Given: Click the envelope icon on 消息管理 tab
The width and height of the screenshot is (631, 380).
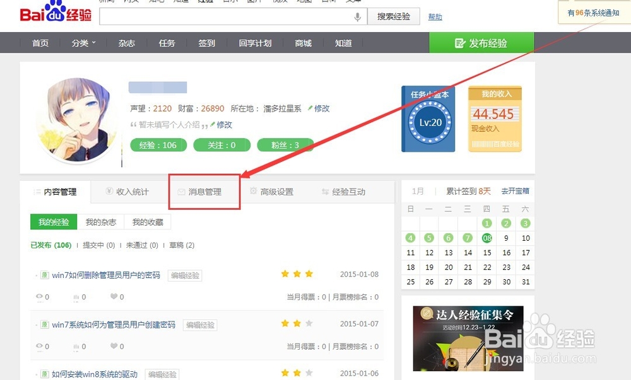Looking at the screenshot, I should (x=181, y=192).
